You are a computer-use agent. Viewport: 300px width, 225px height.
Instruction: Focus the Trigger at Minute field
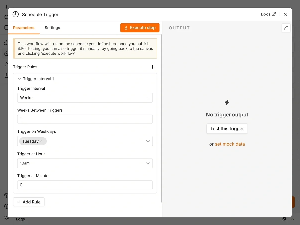point(85,185)
